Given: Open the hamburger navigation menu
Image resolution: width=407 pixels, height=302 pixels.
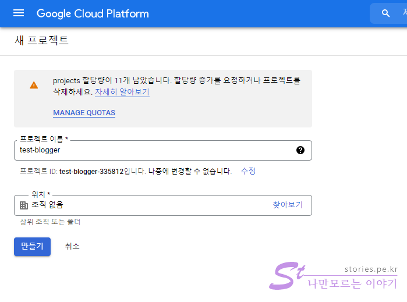Looking at the screenshot, I should tap(19, 13).
